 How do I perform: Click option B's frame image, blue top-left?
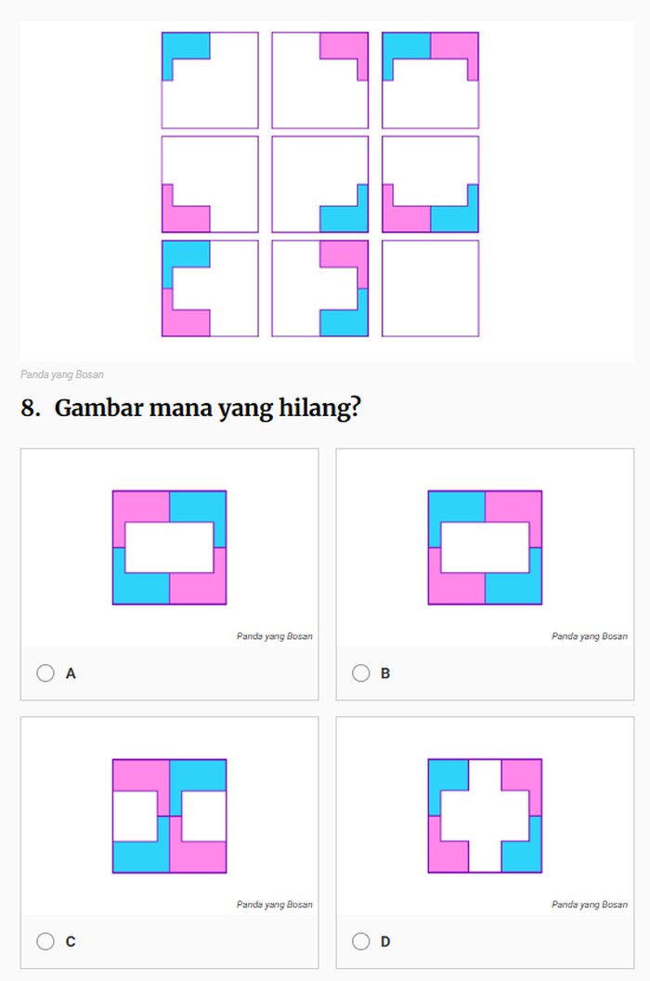click(485, 547)
